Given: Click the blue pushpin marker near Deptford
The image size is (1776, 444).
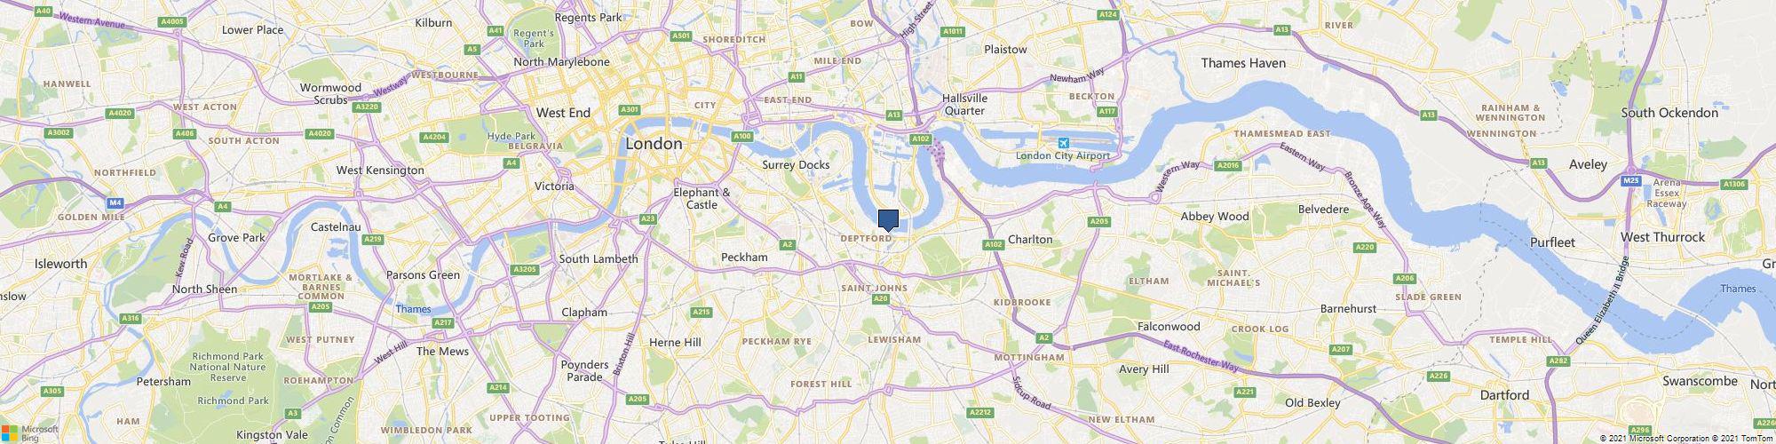Looking at the screenshot, I should click(x=888, y=220).
